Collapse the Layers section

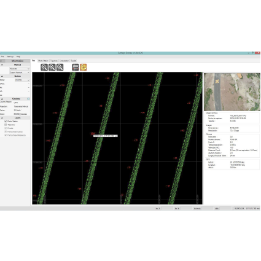click(2, 118)
